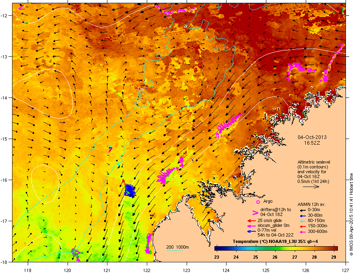Click the '04-Oct 18Z' legend text
Image resolution: width=354 pixels, height=274 pixels.
click(x=272, y=214)
